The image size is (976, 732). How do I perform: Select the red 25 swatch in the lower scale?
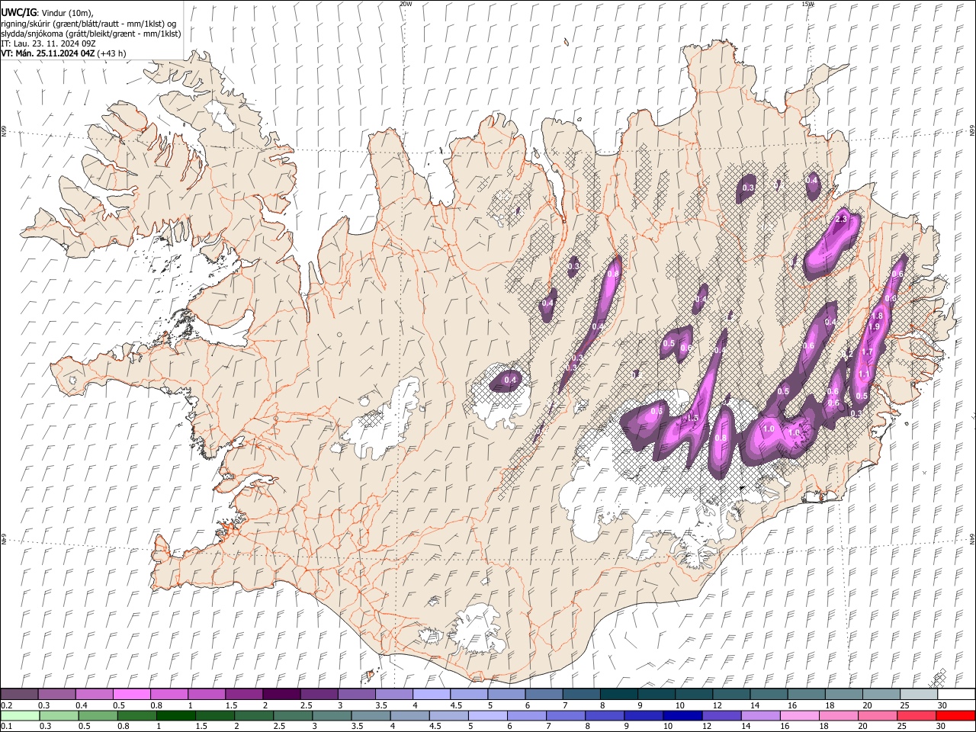tap(917, 715)
